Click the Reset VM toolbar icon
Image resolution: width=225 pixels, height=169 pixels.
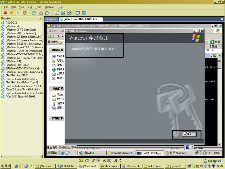click(25, 13)
